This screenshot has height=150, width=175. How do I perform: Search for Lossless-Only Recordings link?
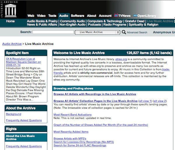pos(84,142)
